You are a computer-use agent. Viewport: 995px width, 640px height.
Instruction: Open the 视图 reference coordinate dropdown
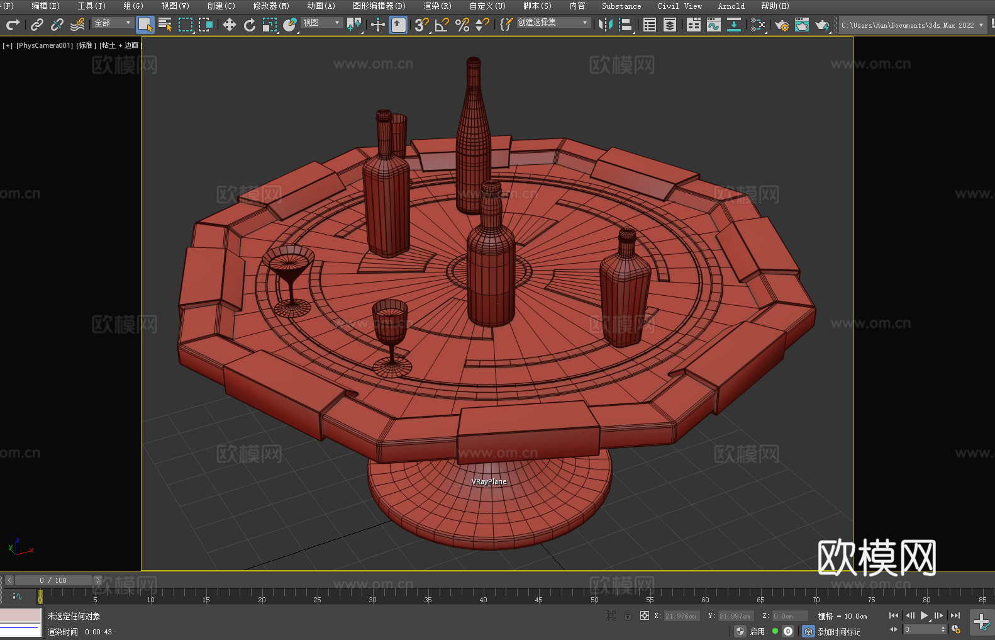(321, 23)
